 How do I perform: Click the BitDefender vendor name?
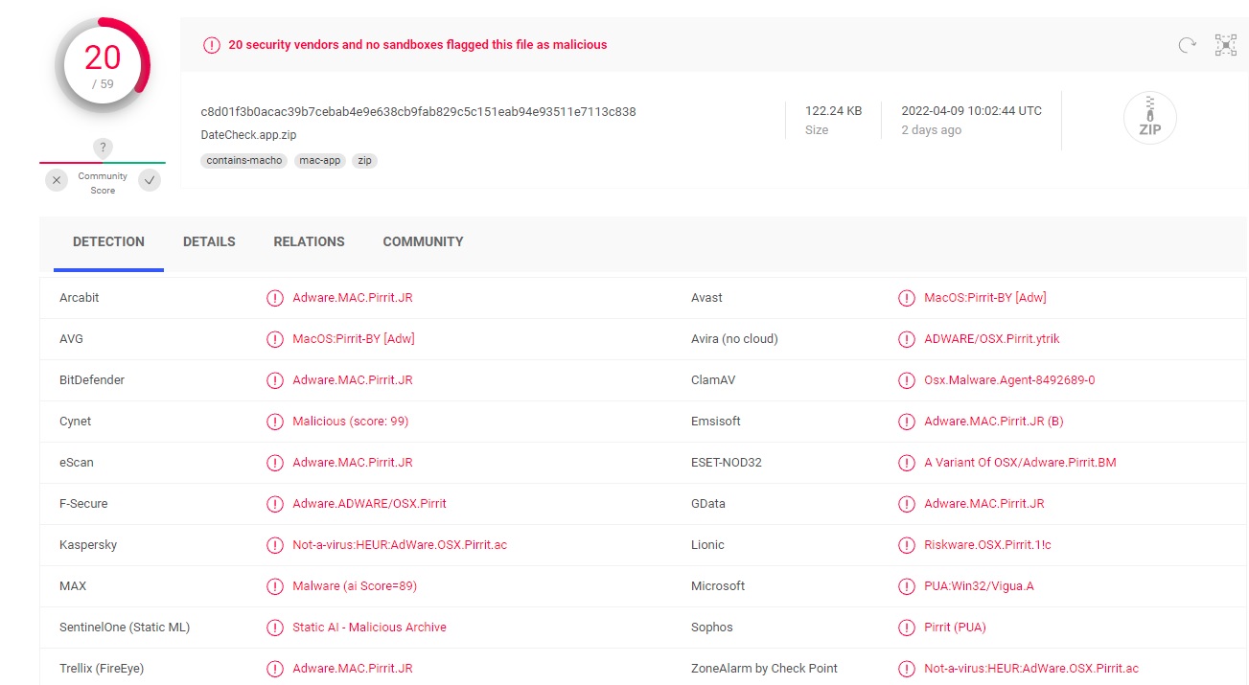coord(92,380)
